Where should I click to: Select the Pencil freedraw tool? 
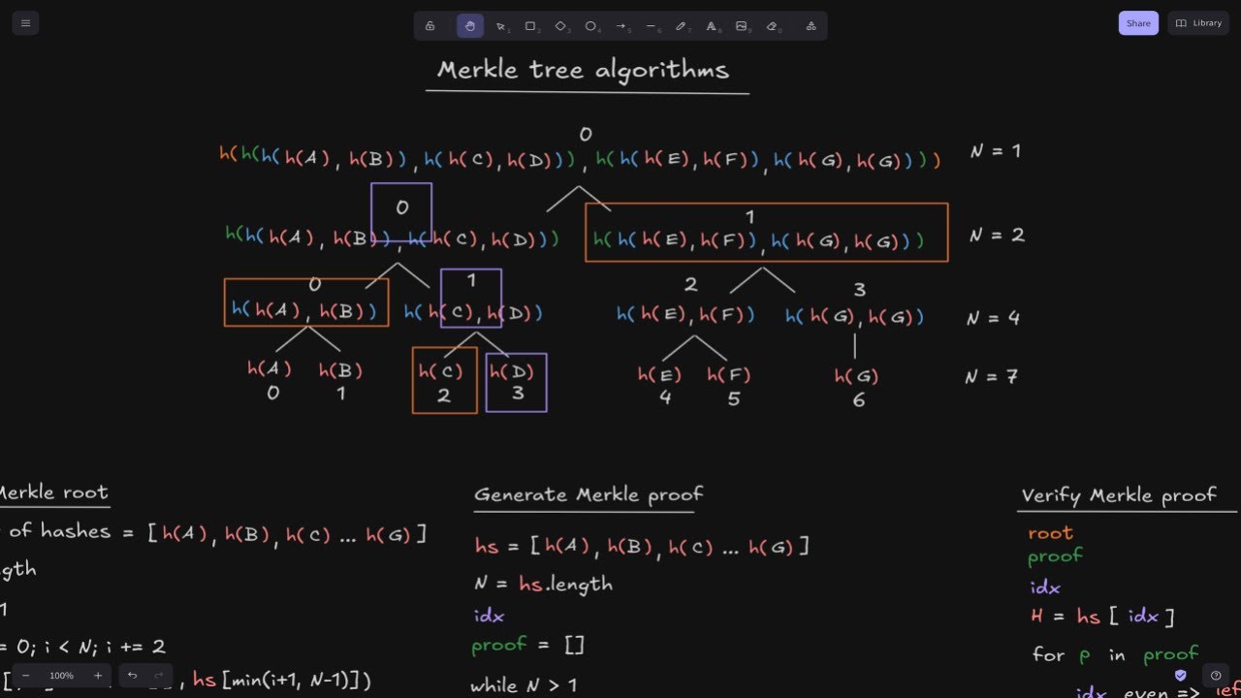681,26
